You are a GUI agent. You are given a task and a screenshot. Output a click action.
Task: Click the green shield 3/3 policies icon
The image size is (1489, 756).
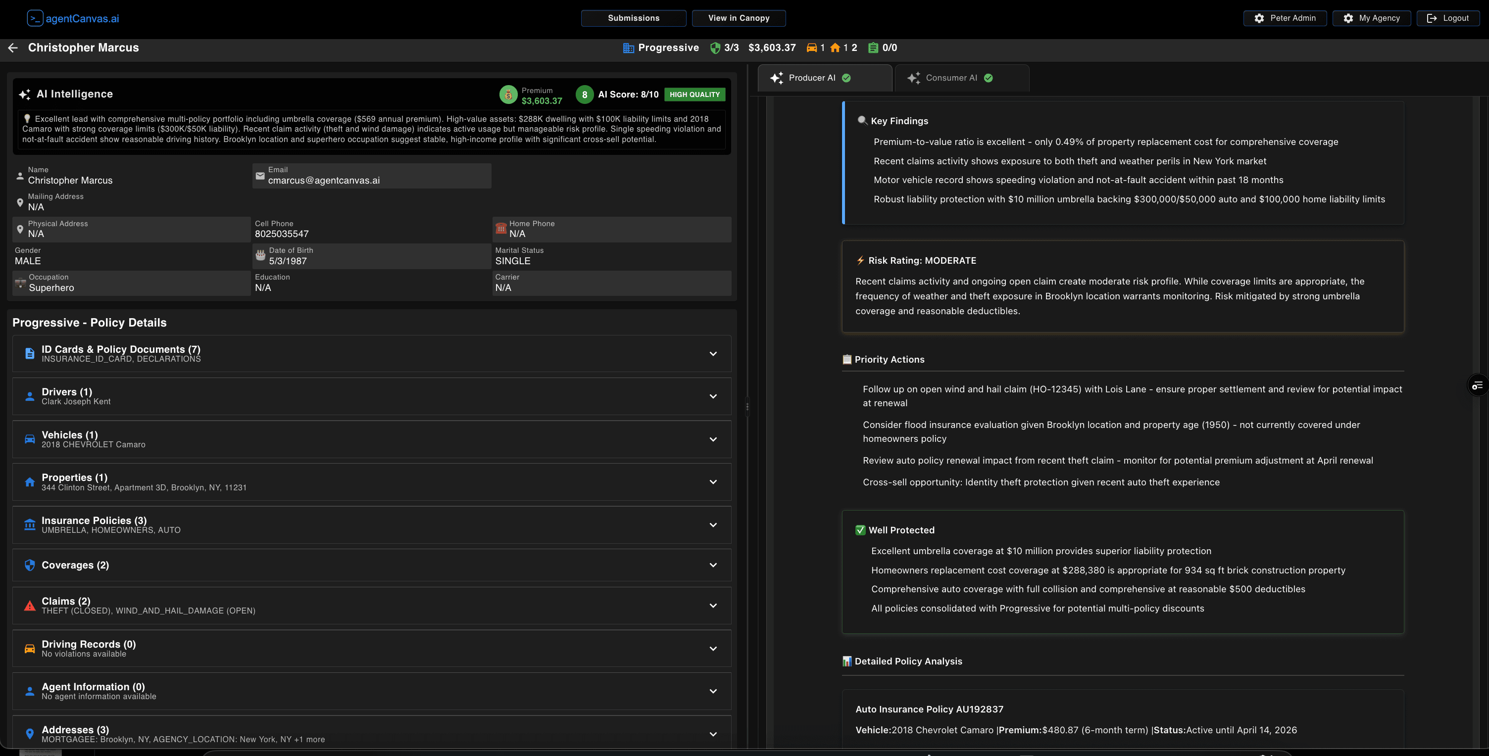(715, 48)
